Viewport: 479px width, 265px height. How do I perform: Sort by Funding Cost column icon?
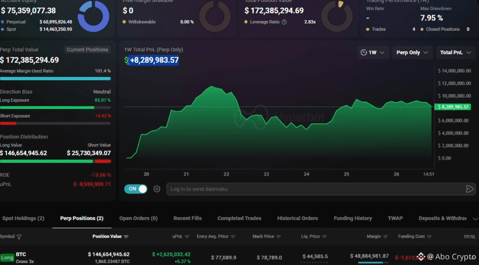pyautogui.click(x=429, y=237)
